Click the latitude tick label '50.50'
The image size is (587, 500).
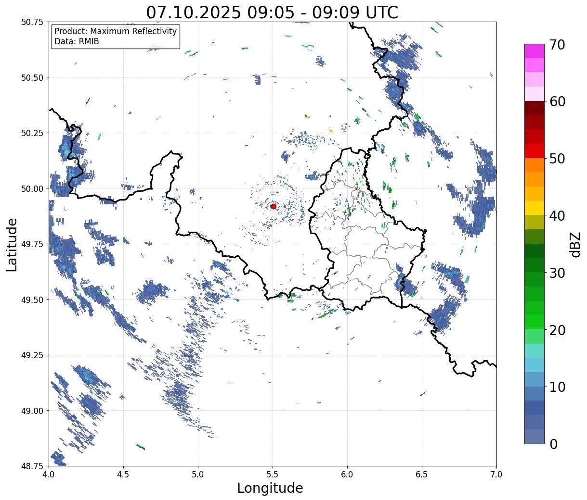[32, 77]
